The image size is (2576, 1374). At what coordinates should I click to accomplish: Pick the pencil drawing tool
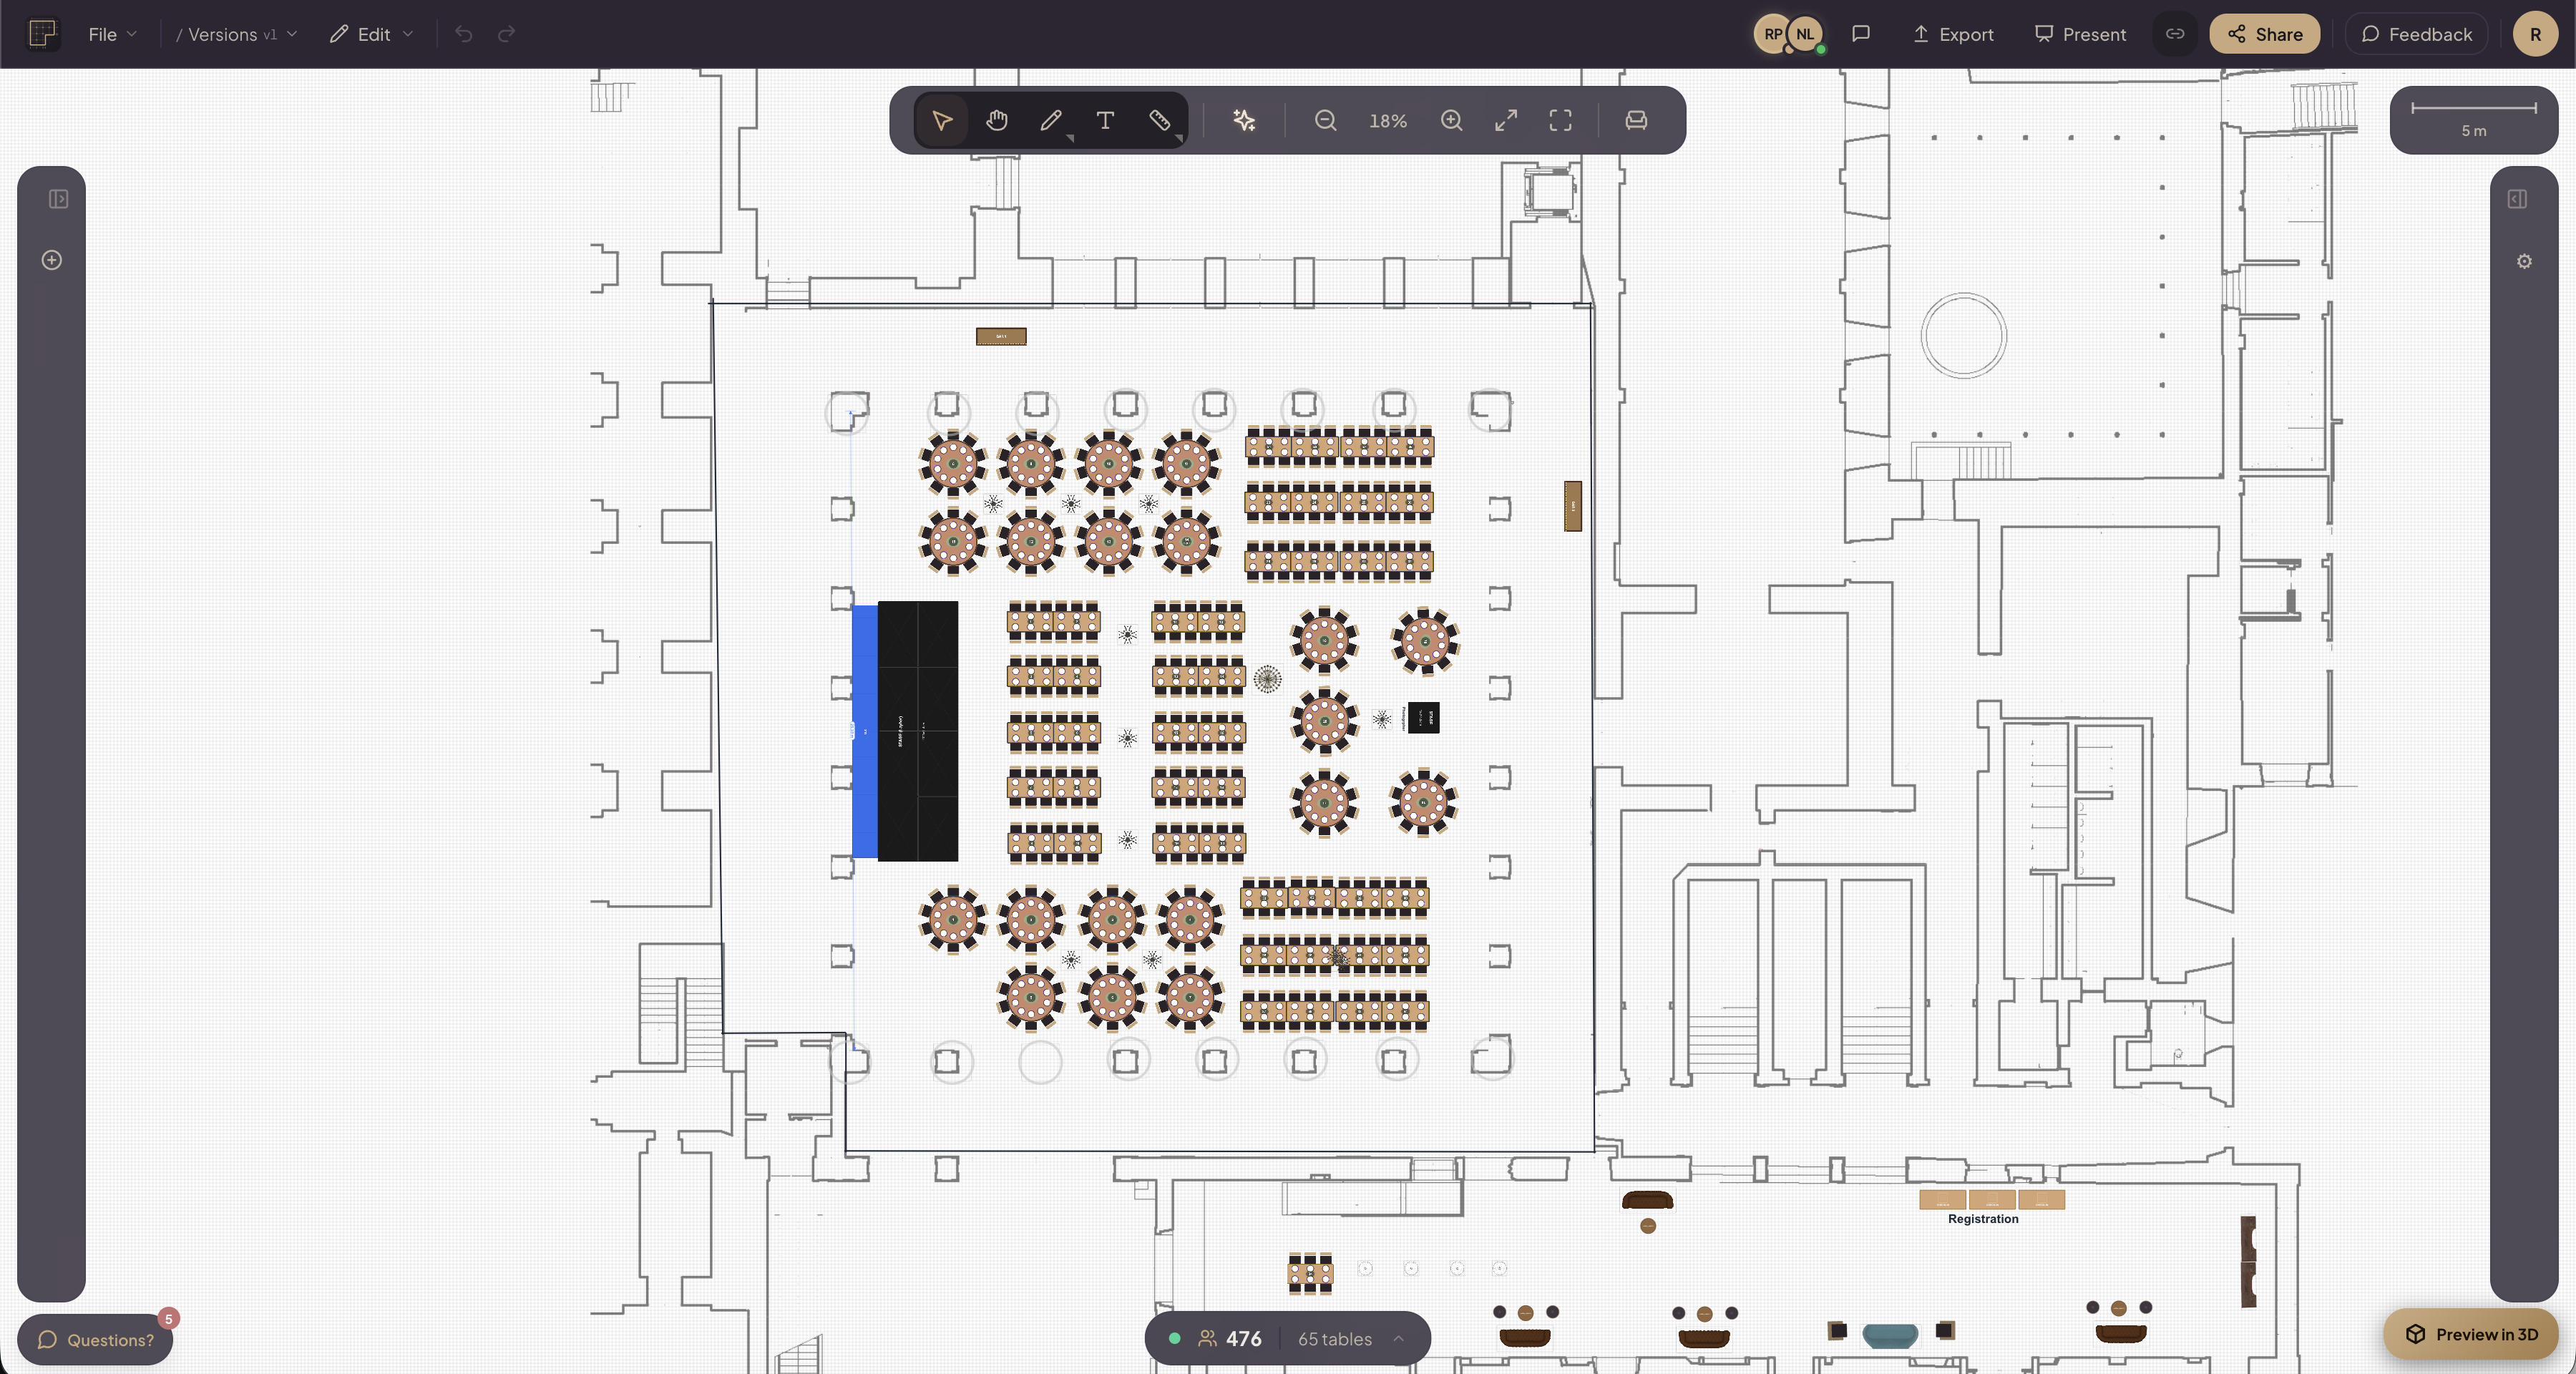click(1051, 120)
